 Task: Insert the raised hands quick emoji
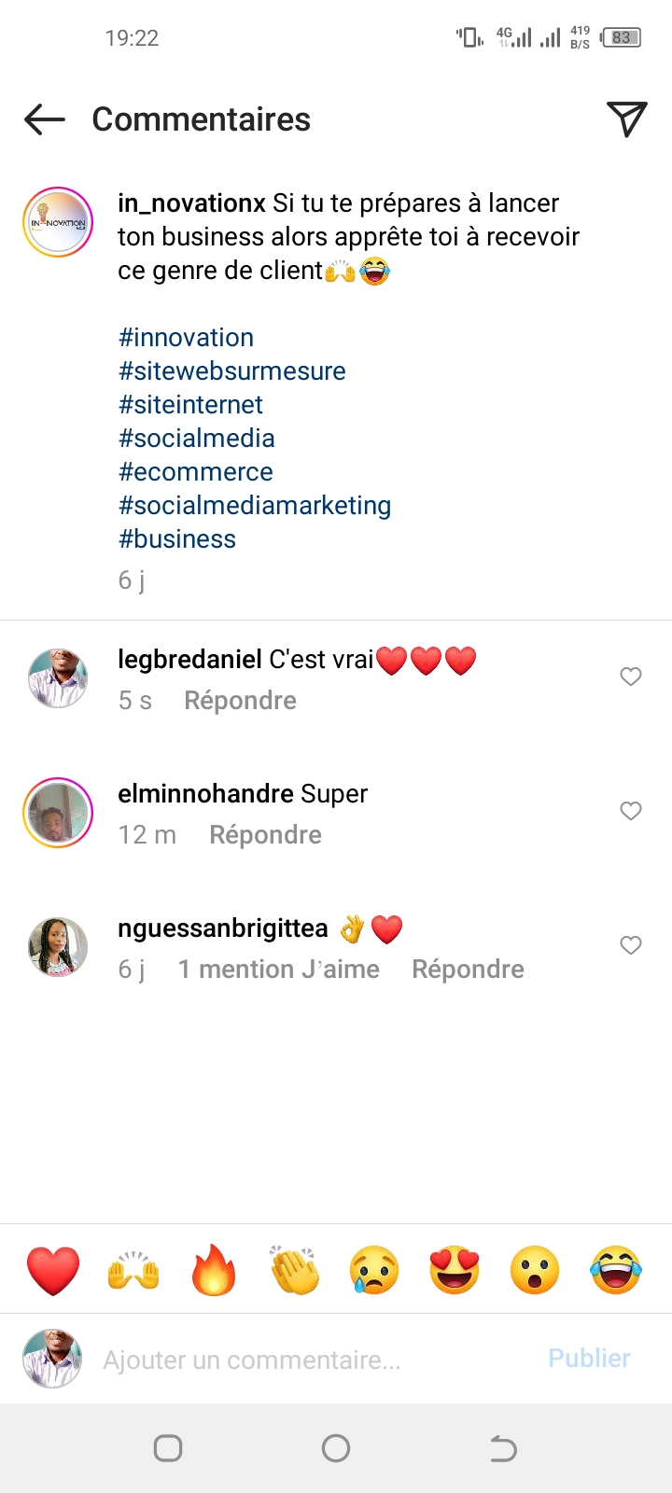133,1270
